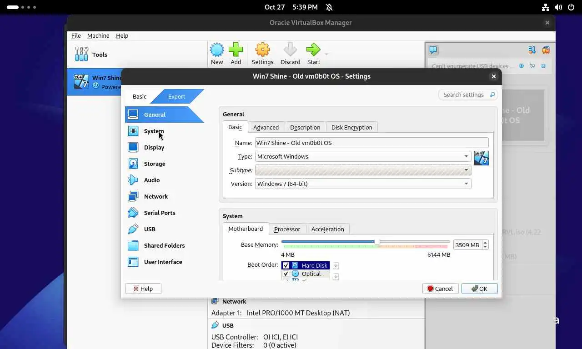The height and width of the screenshot is (349, 582).
Task: Expand the Start button dropdown arrow
Action: coord(326,54)
